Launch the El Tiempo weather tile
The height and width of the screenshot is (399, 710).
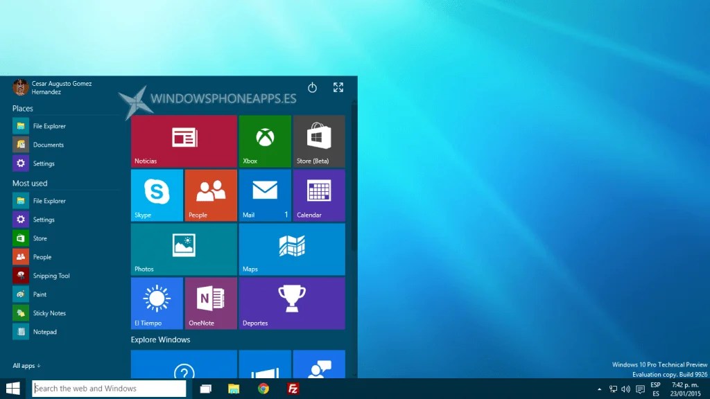pyautogui.click(x=156, y=303)
